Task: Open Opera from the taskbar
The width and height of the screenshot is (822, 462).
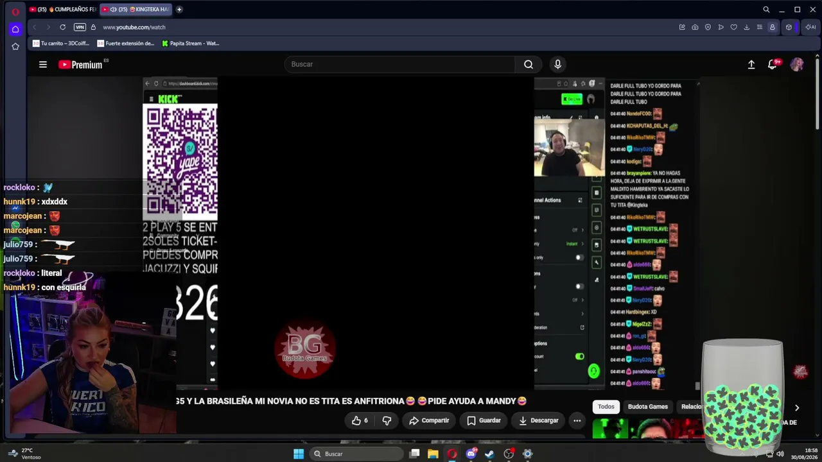Action: 452,454
